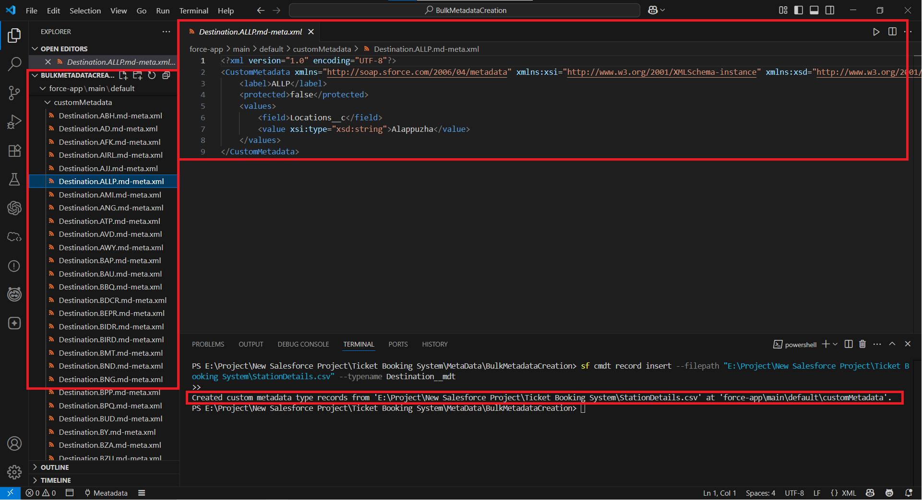922x500 pixels.
Task: Open the Search view in activity bar
Action: coord(14,64)
